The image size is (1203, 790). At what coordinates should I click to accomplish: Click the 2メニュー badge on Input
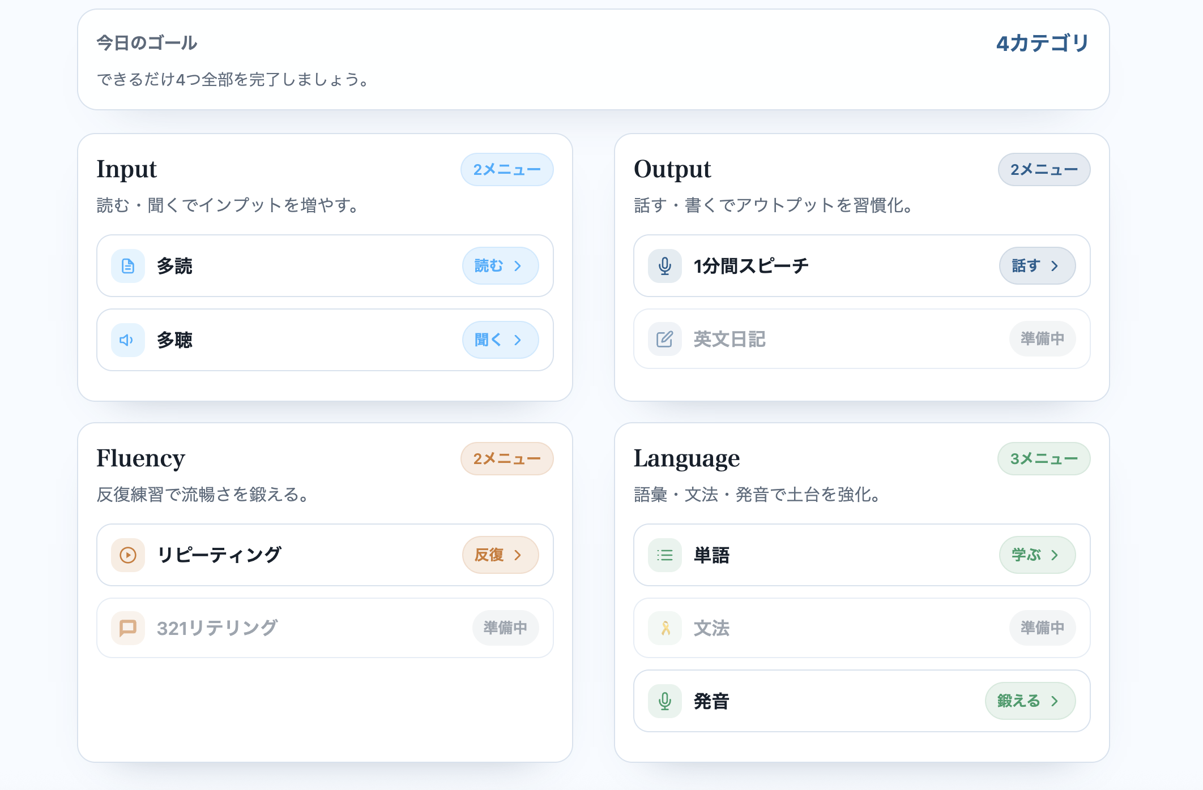click(x=507, y=169)
